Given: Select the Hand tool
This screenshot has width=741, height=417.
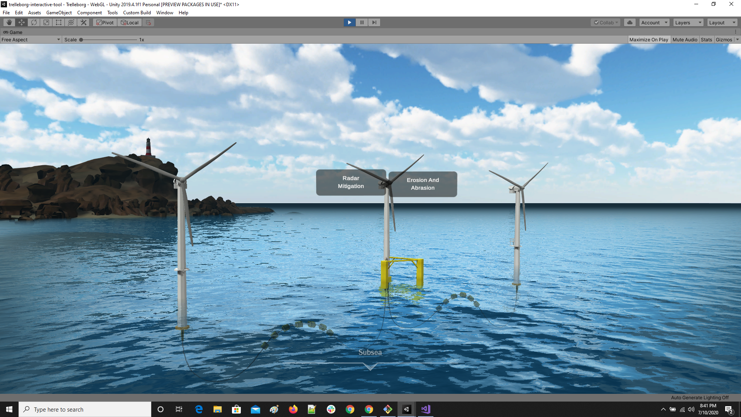Looking at the screenshot, I should [9, 22].
